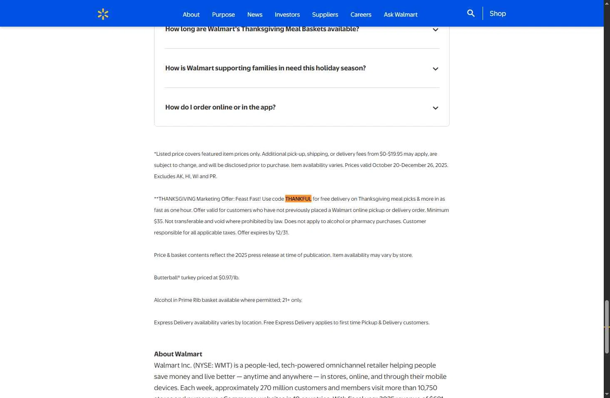
Task: Expand chevron for supporting families in need question
Action: tap(436, 69)
